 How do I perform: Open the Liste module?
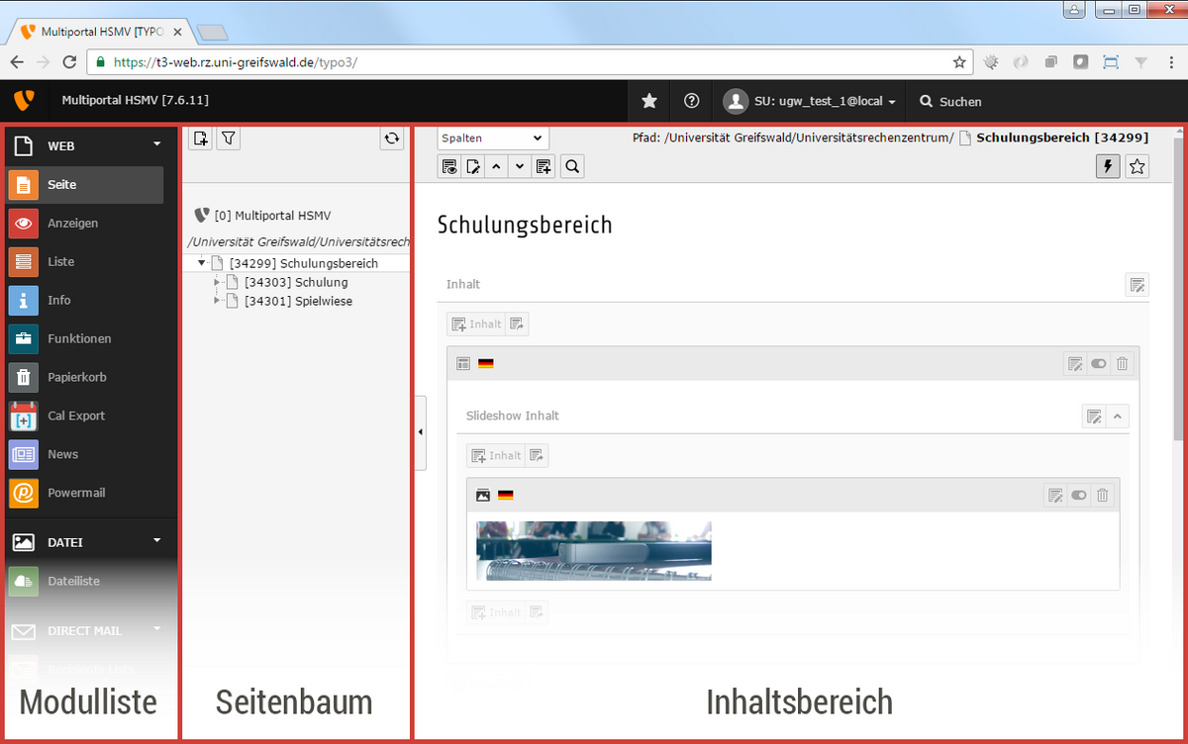pyautogui.click(x=60, y=261)
